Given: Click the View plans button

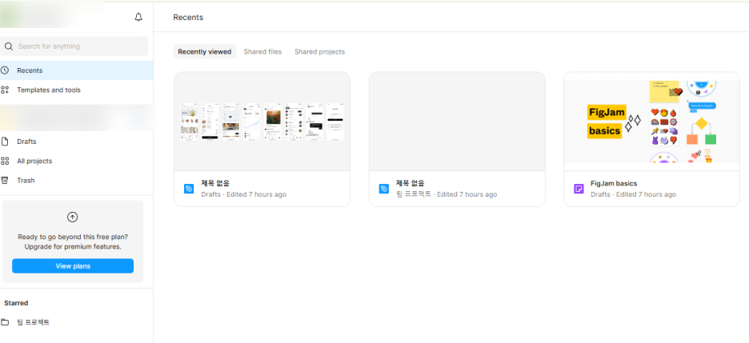Looking at the screenshot, I should click(73, 266).
